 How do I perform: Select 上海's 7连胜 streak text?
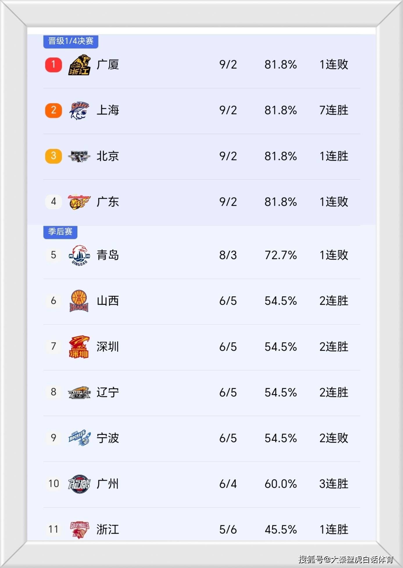coord(334,110)
